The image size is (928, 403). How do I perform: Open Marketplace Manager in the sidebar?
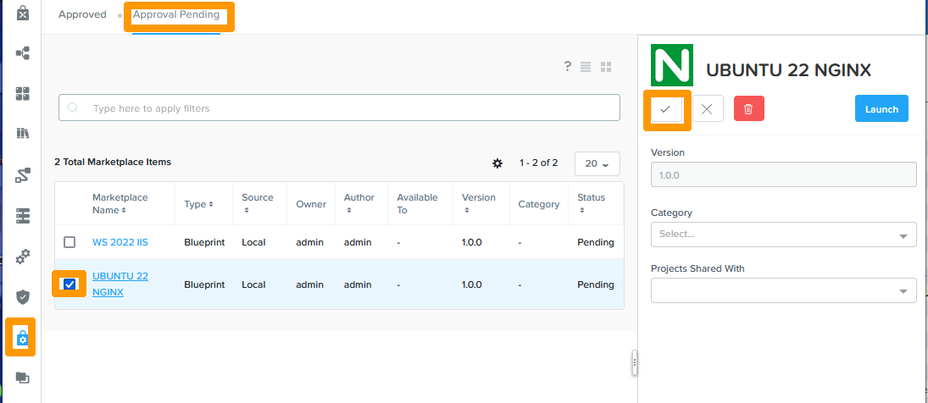point(23,338)
